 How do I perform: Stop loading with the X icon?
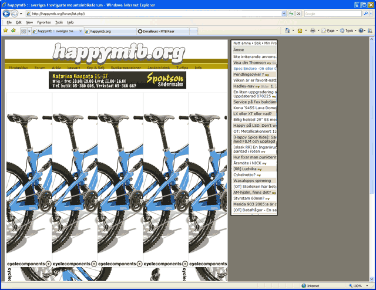(298, 14)
